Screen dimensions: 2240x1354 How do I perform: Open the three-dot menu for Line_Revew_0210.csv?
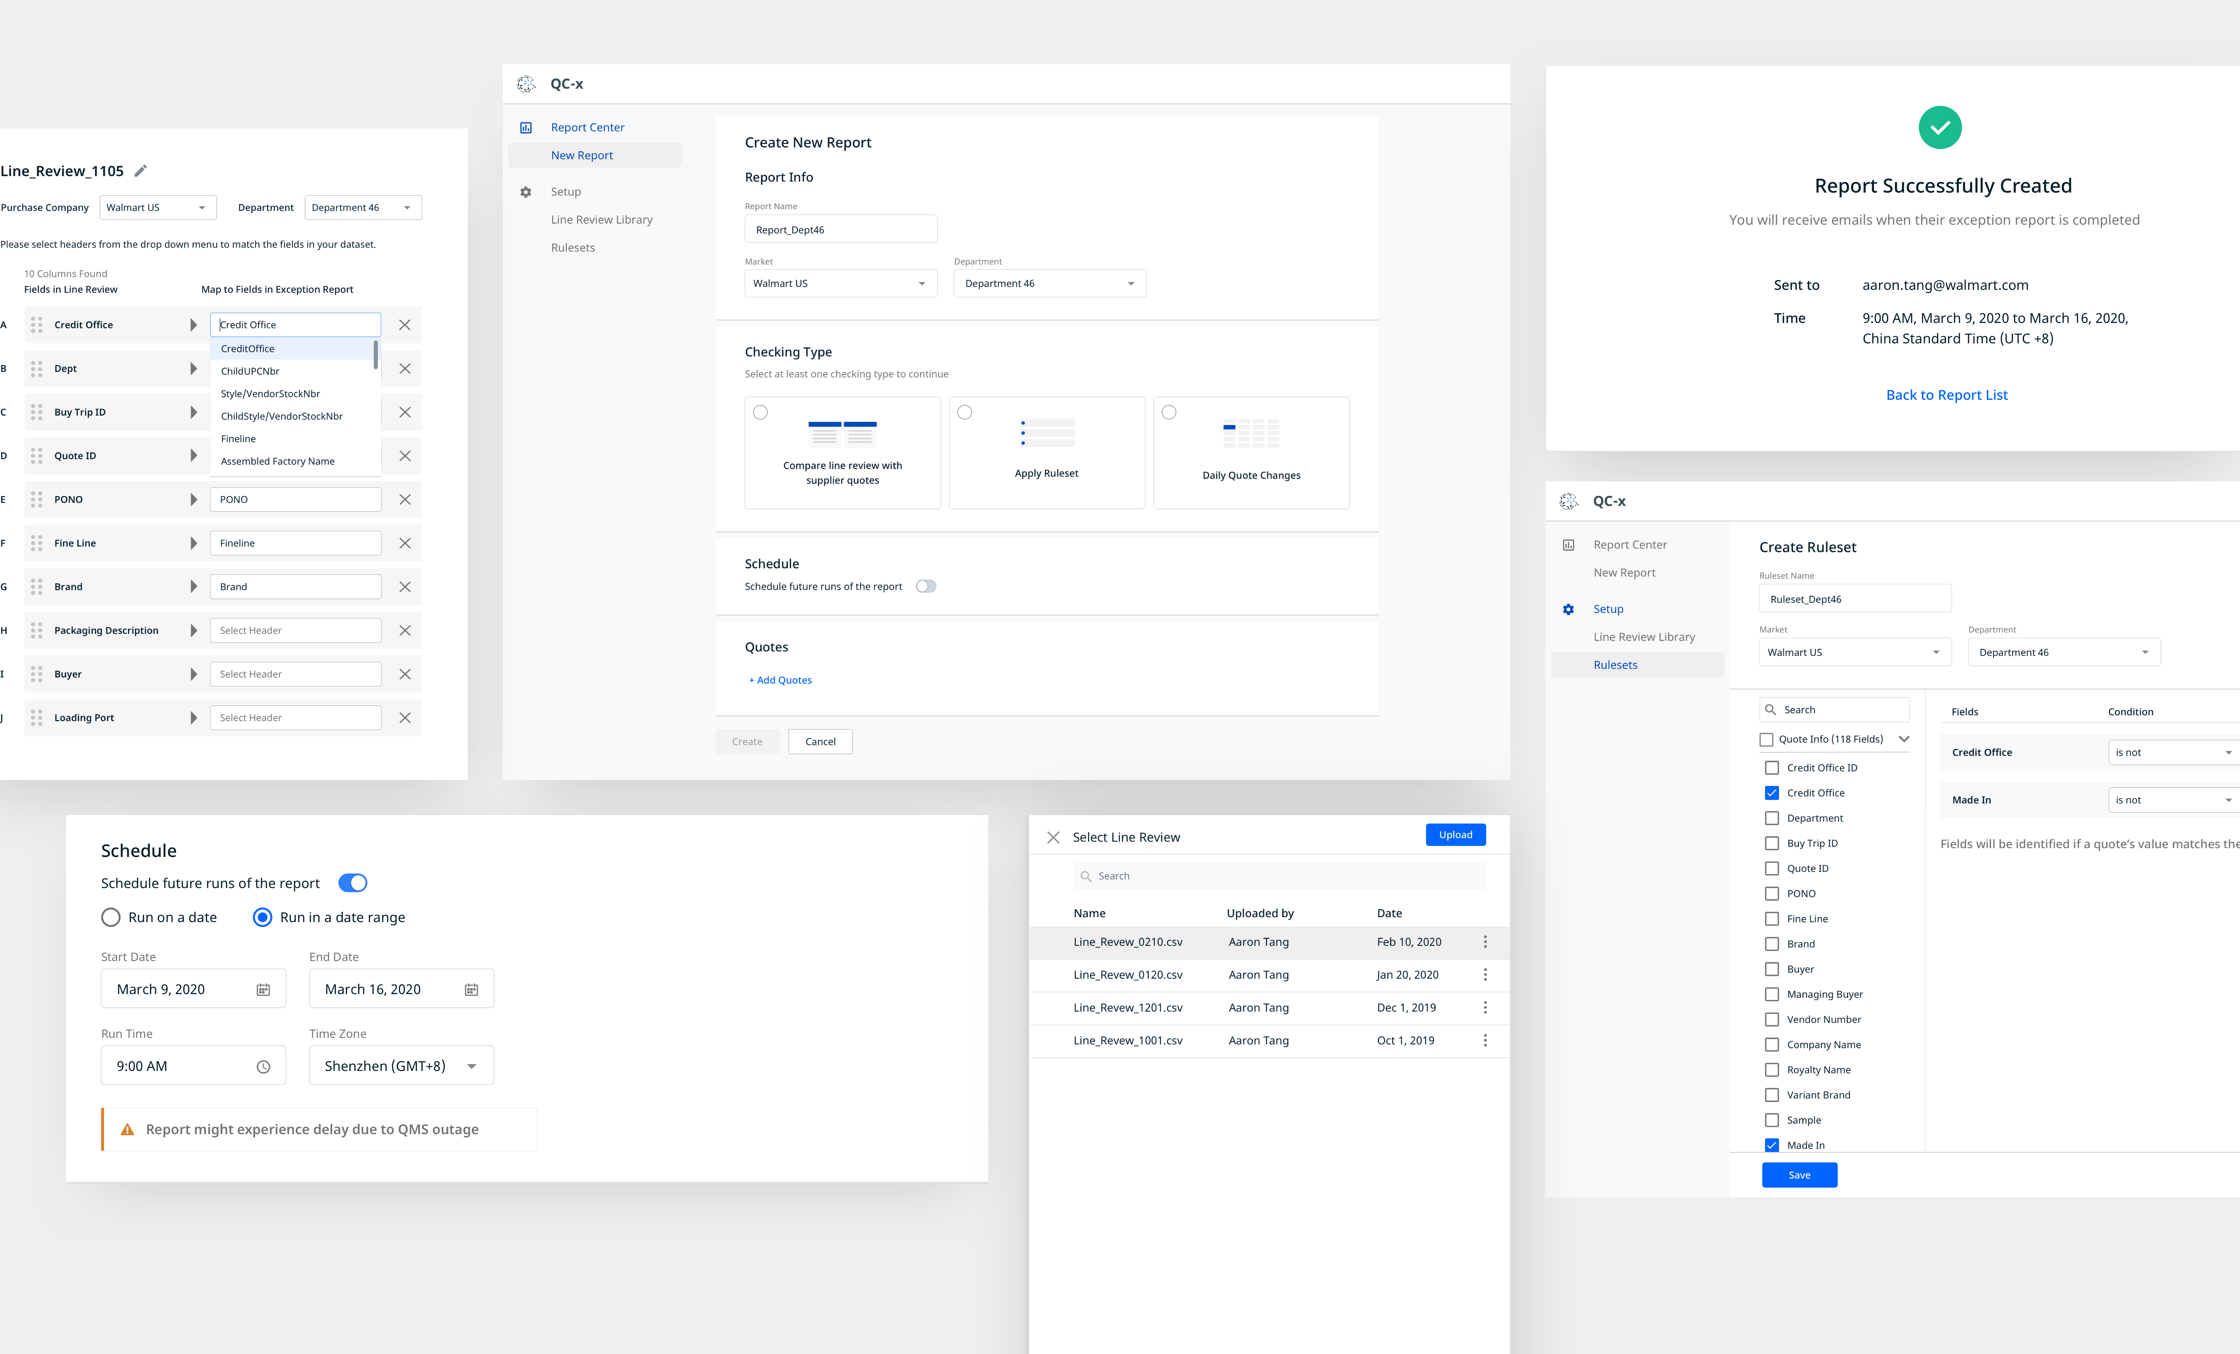[1485, 942]
